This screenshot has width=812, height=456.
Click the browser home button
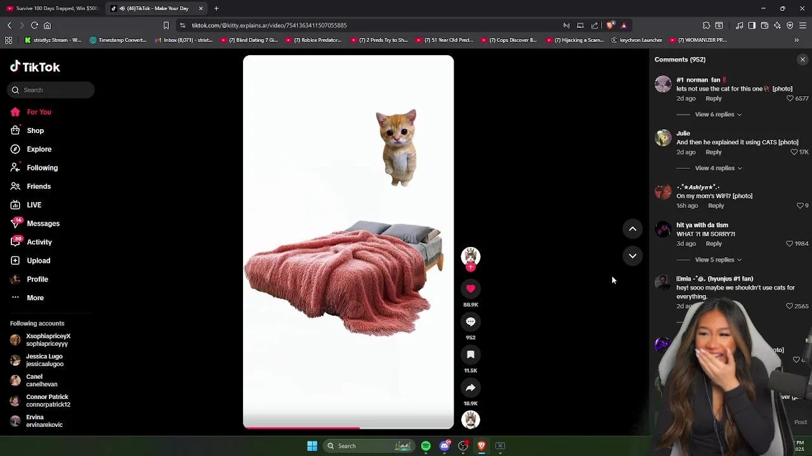[x=47, y=25]
